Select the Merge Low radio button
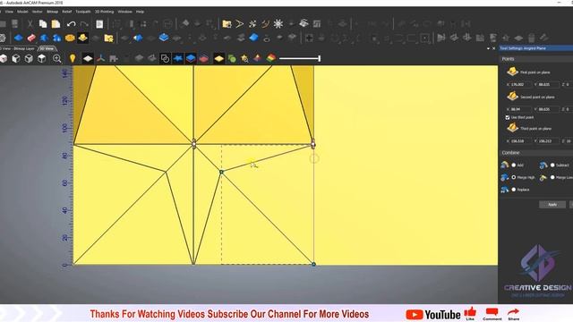The image size is (573, 322). point(552,177)
